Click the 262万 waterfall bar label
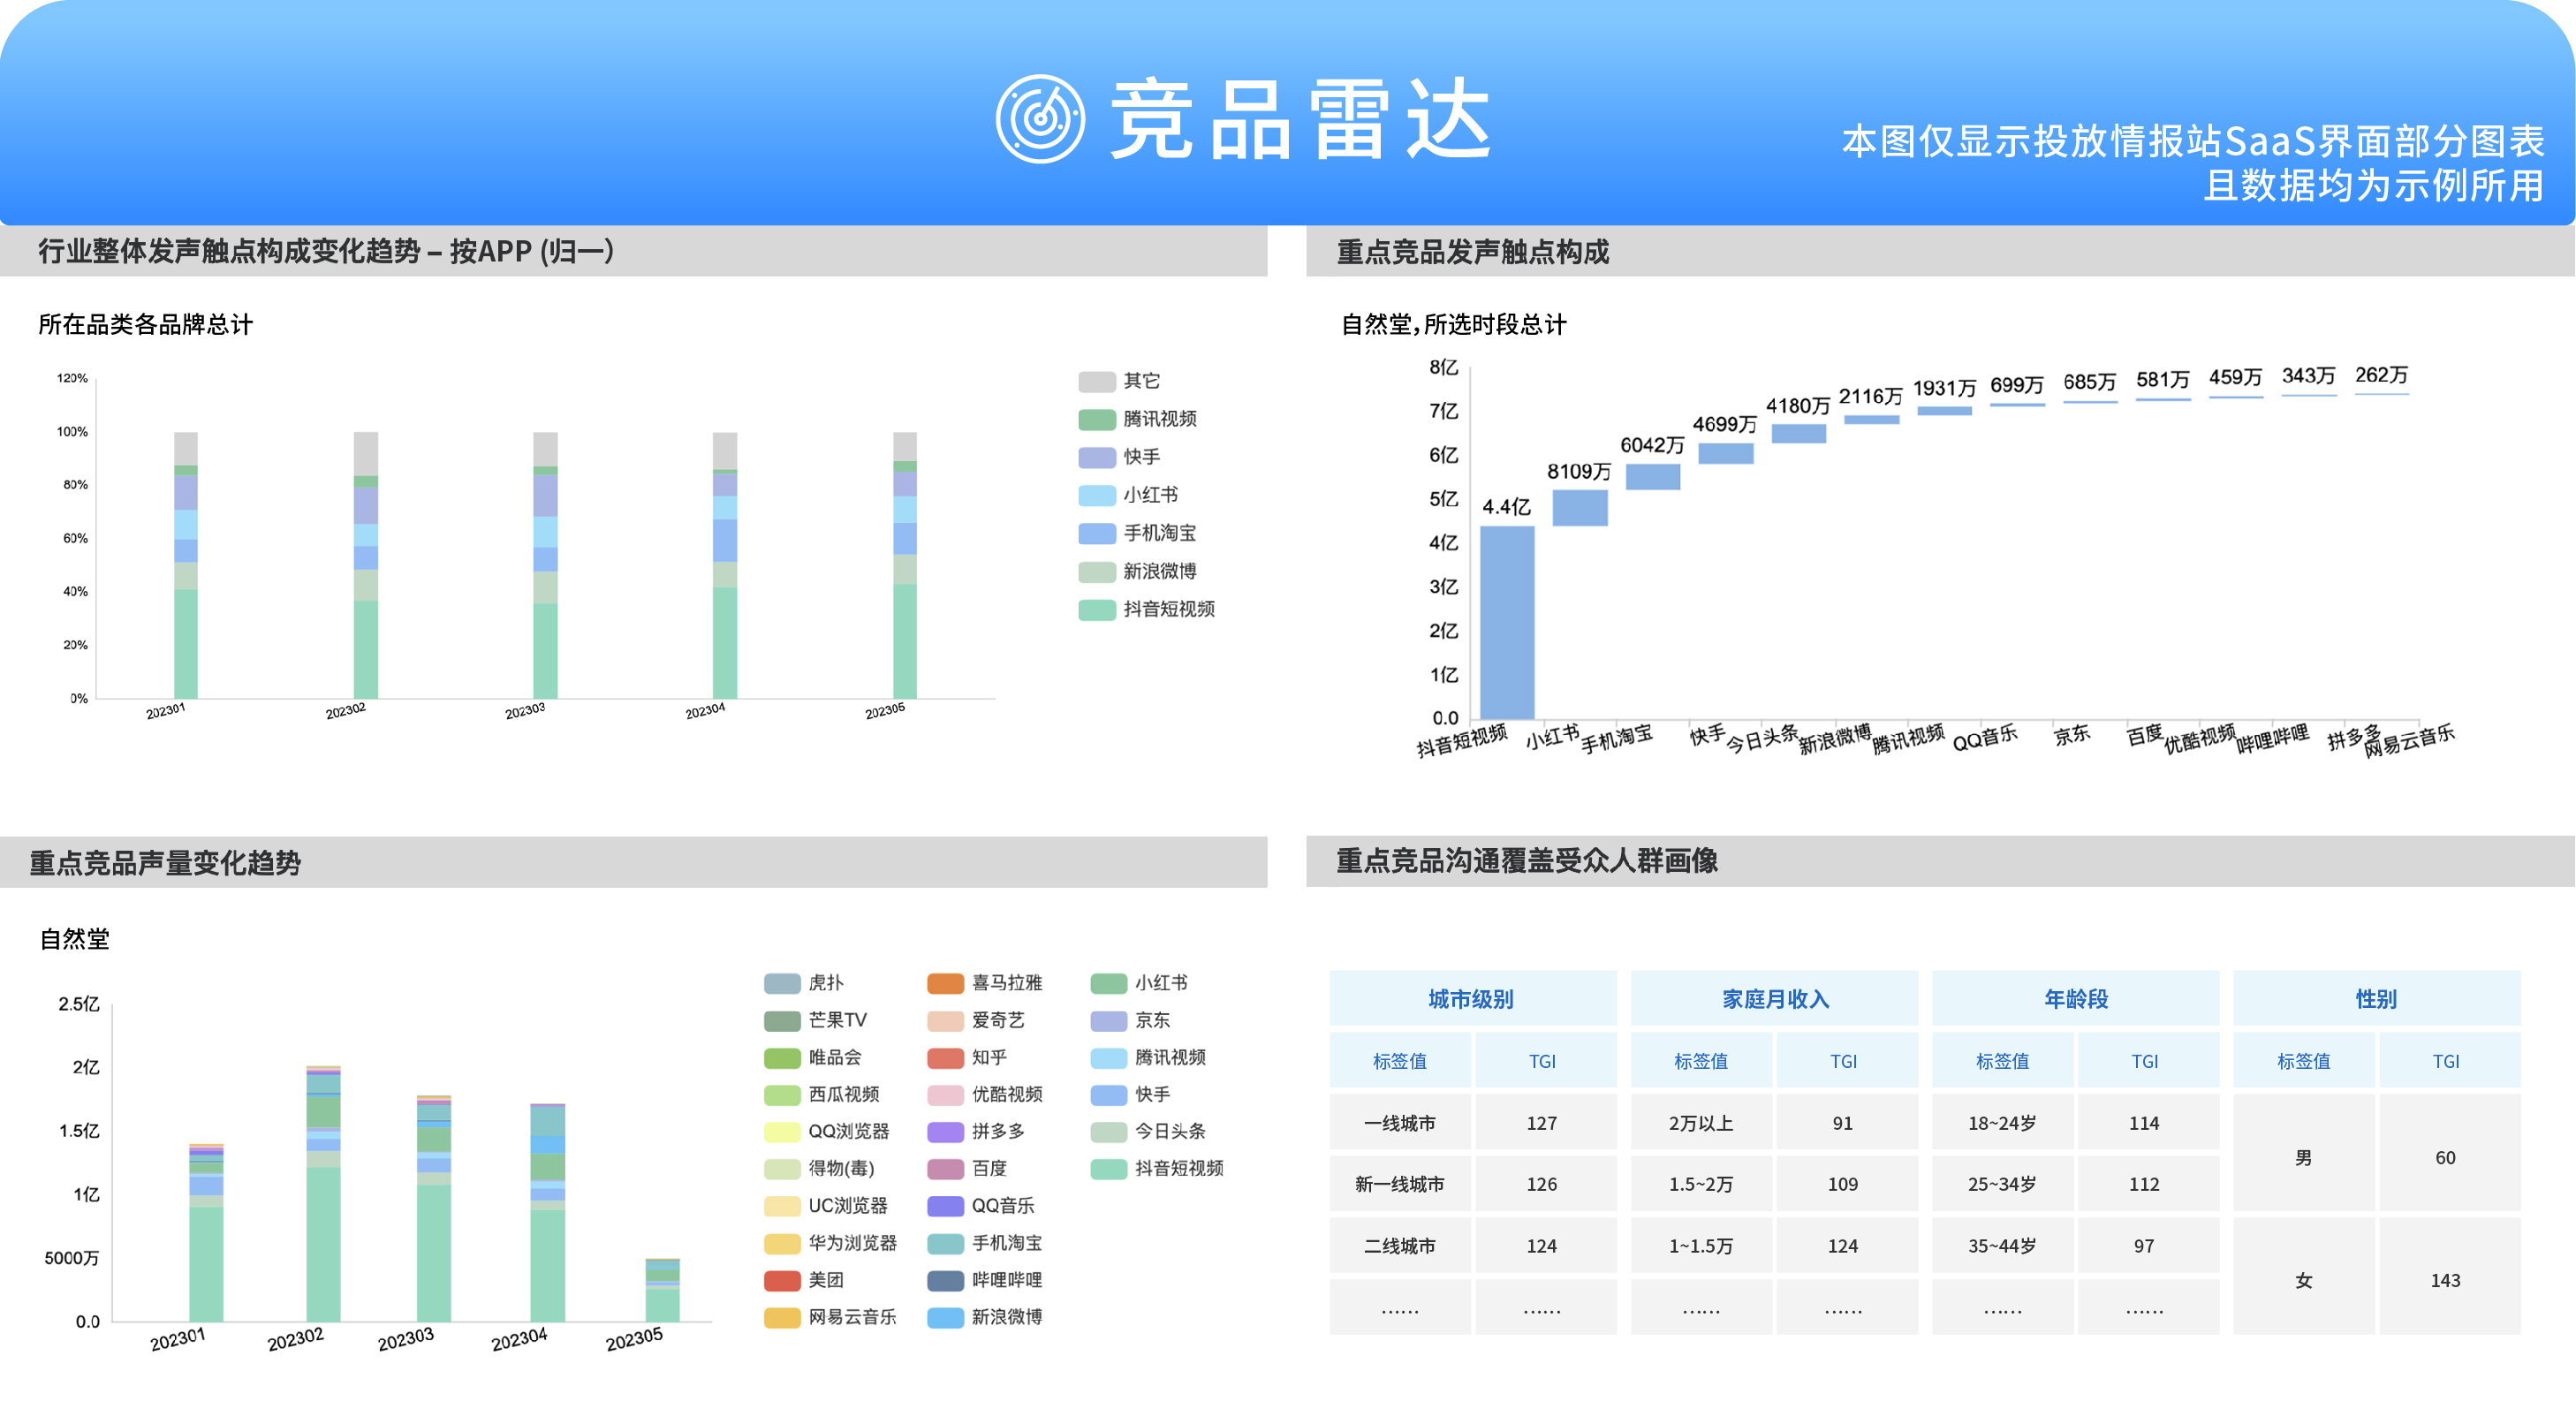2576x1409 pixels. 2381,374
